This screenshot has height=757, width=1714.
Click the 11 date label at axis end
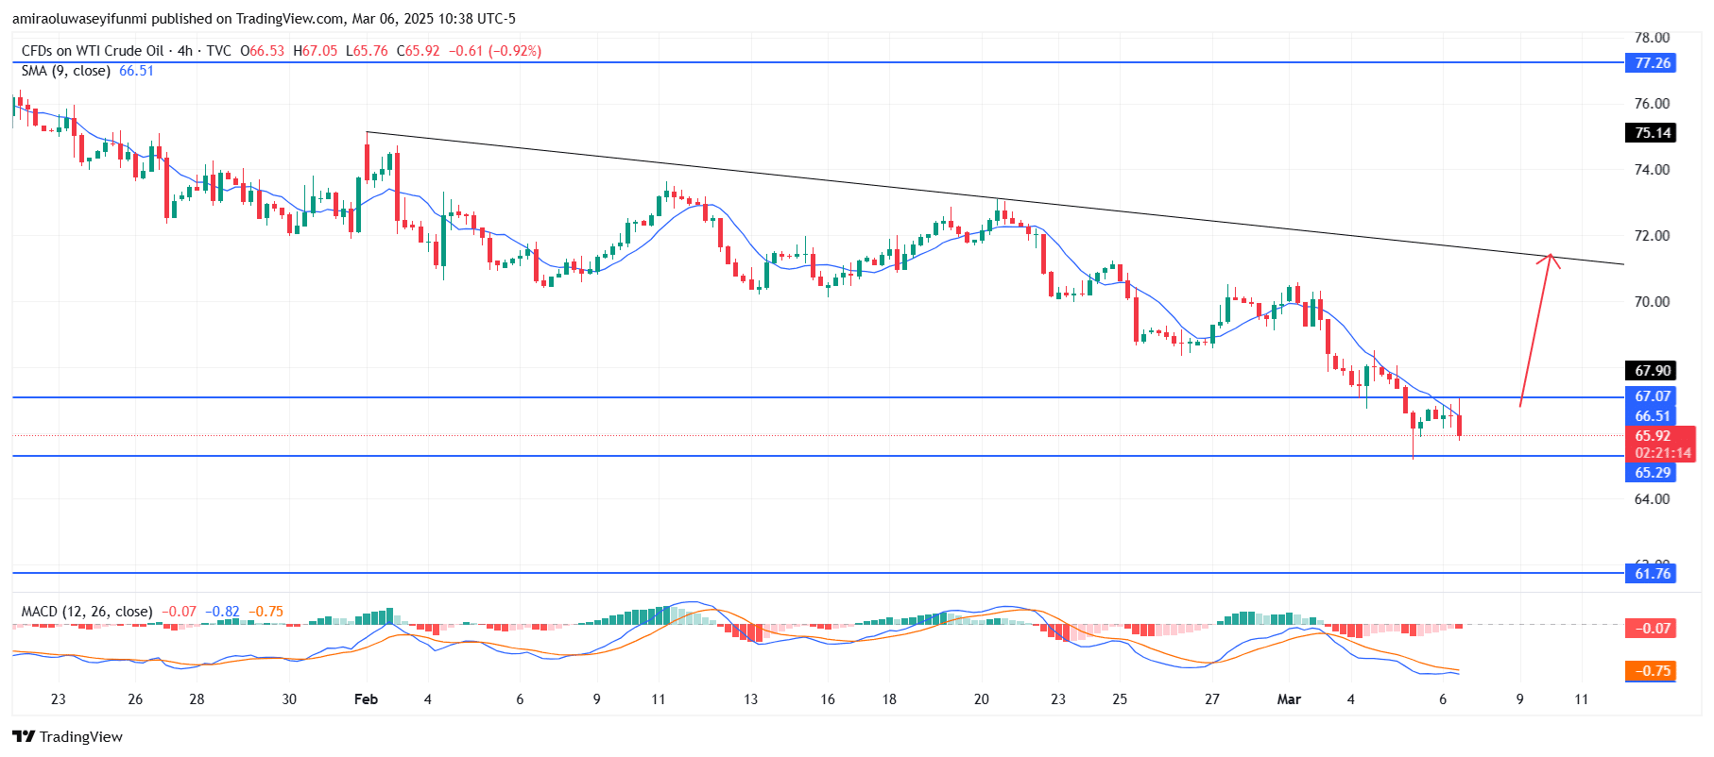click(x=1582, y=699)
